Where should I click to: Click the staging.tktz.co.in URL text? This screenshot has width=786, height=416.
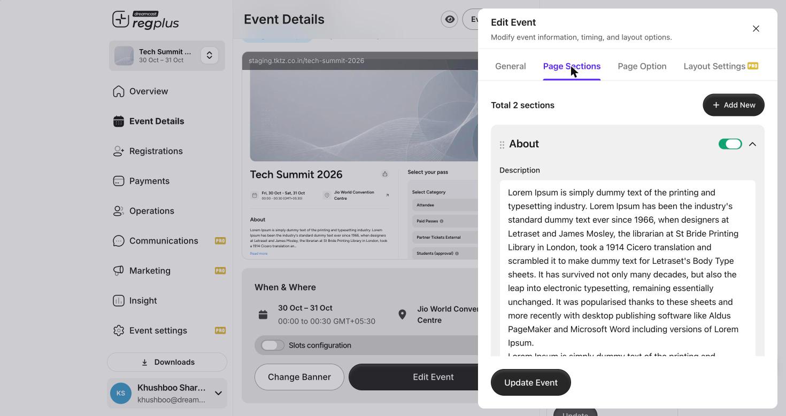tap(306, 61)
